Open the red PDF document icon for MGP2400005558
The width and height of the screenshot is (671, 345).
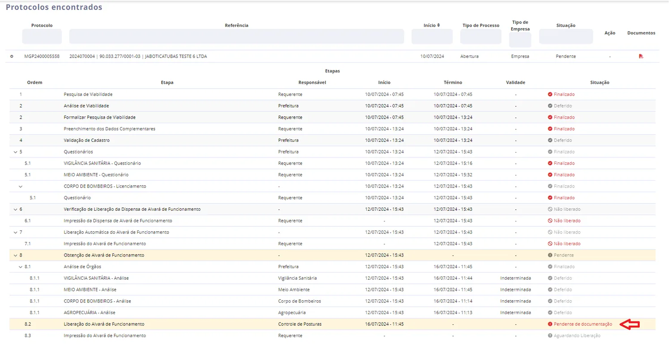[x=641, y=56]
